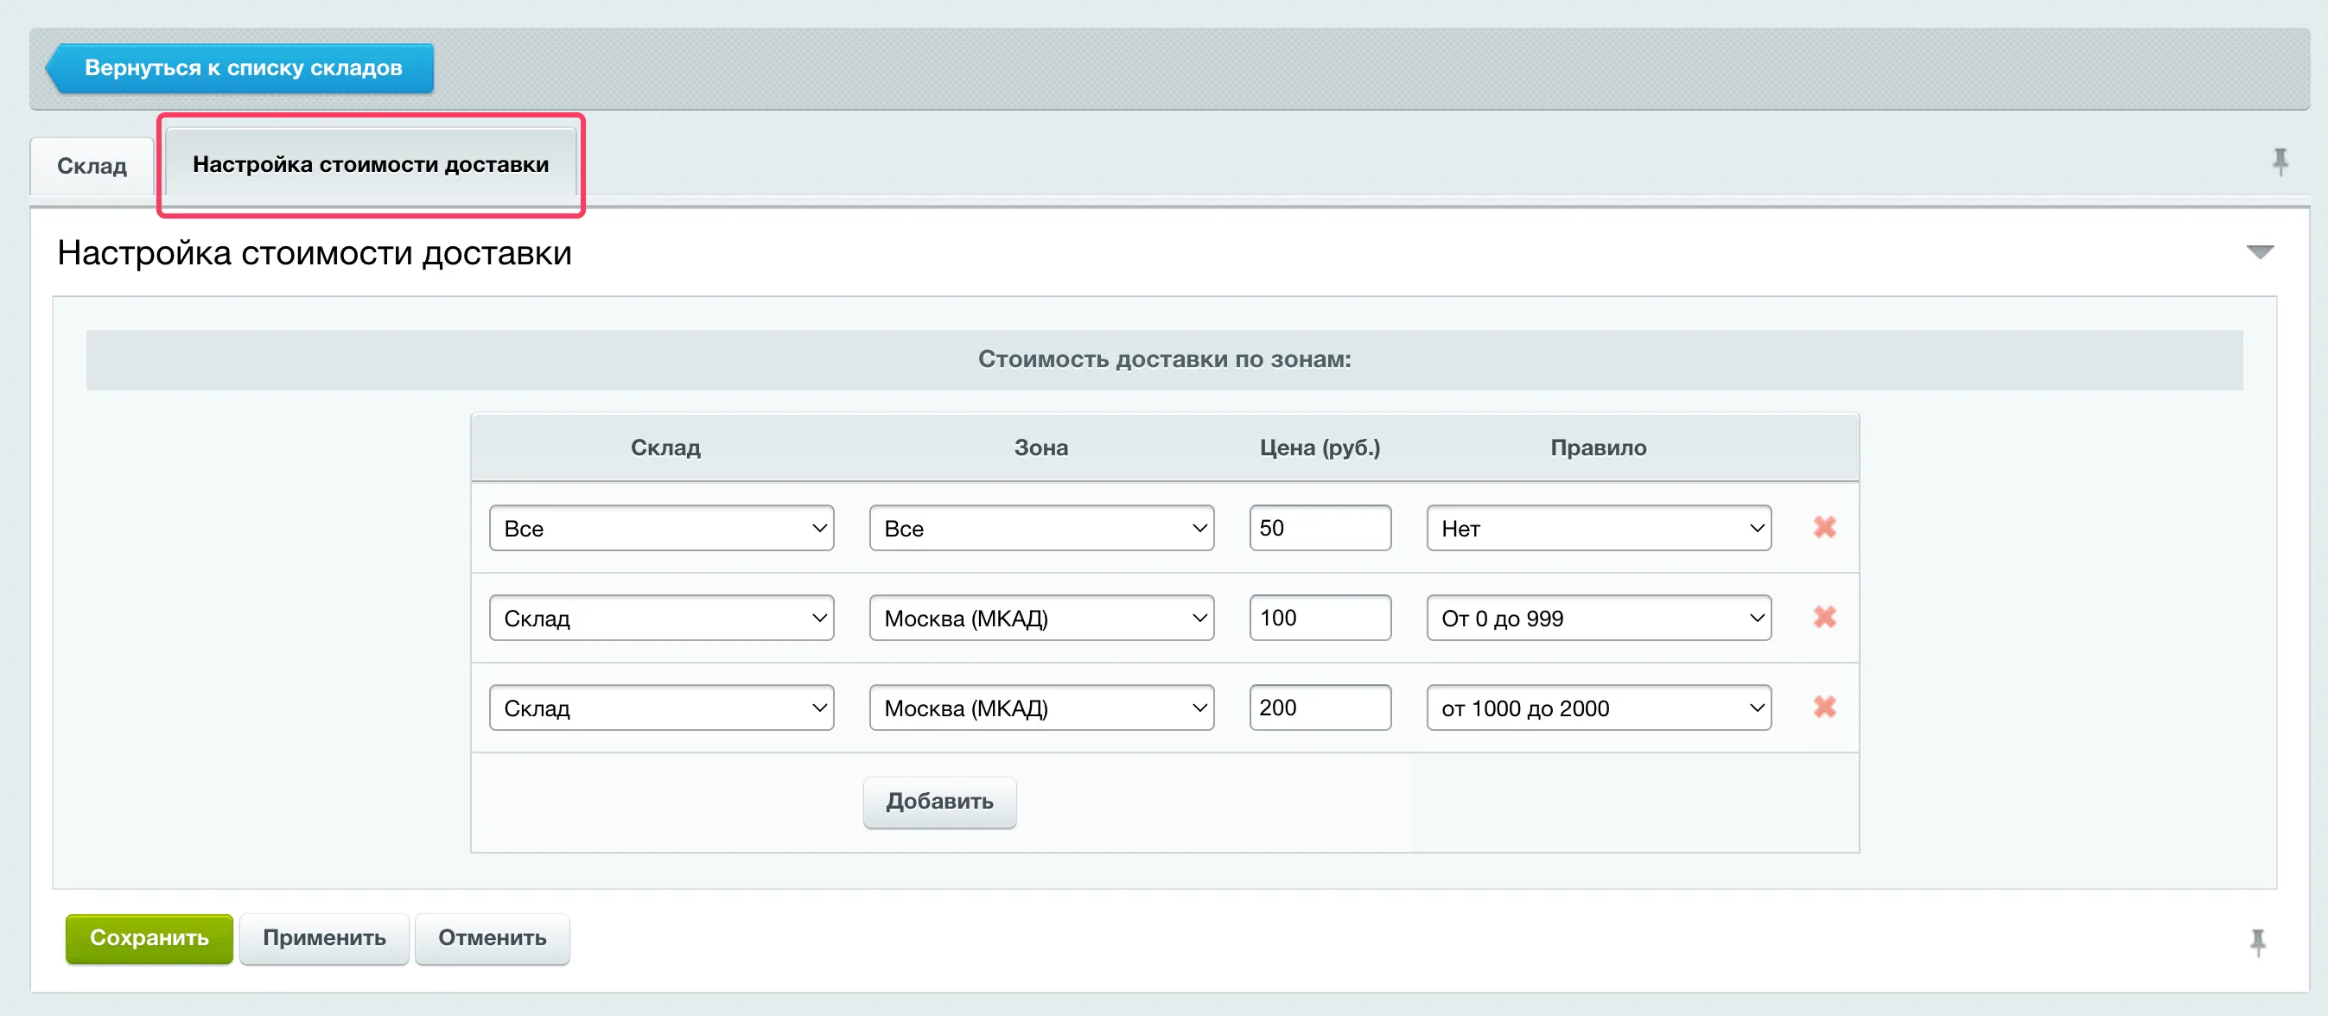The image size is (2328, 1016).
Task: Open the rule dropdown От 0 до 999
Action: (1599, 618)
